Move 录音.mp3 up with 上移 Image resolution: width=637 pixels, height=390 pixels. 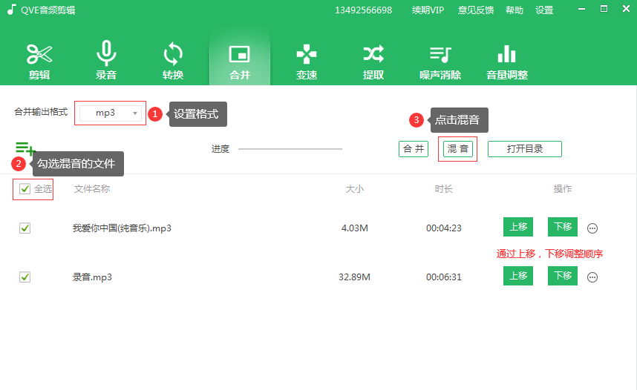click(518, 276)
